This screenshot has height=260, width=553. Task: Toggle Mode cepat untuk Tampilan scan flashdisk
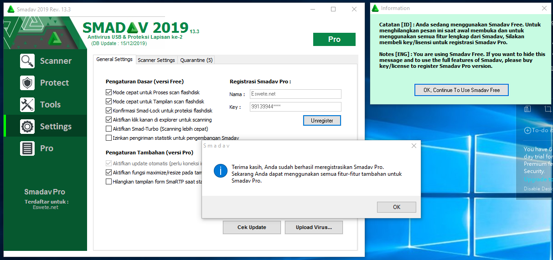point(109,102)
